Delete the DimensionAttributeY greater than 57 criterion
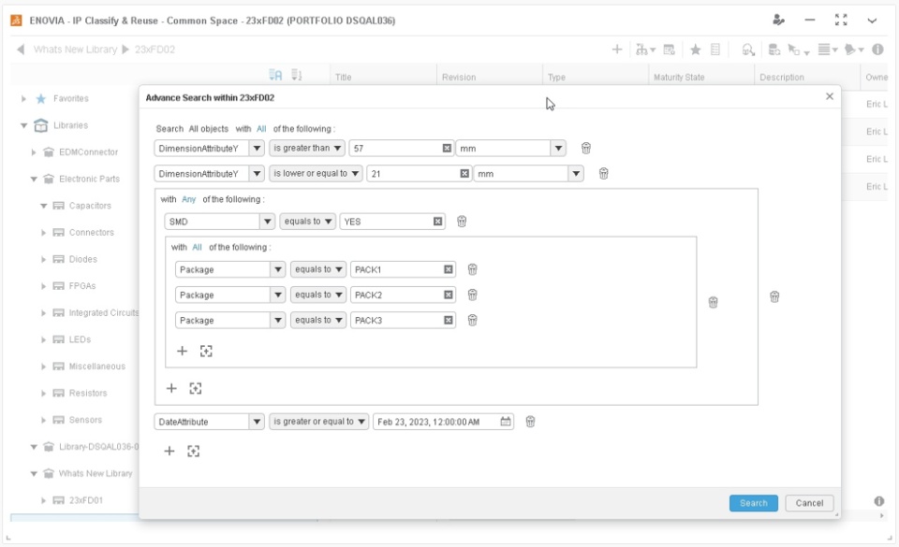 tap(585, 148)
